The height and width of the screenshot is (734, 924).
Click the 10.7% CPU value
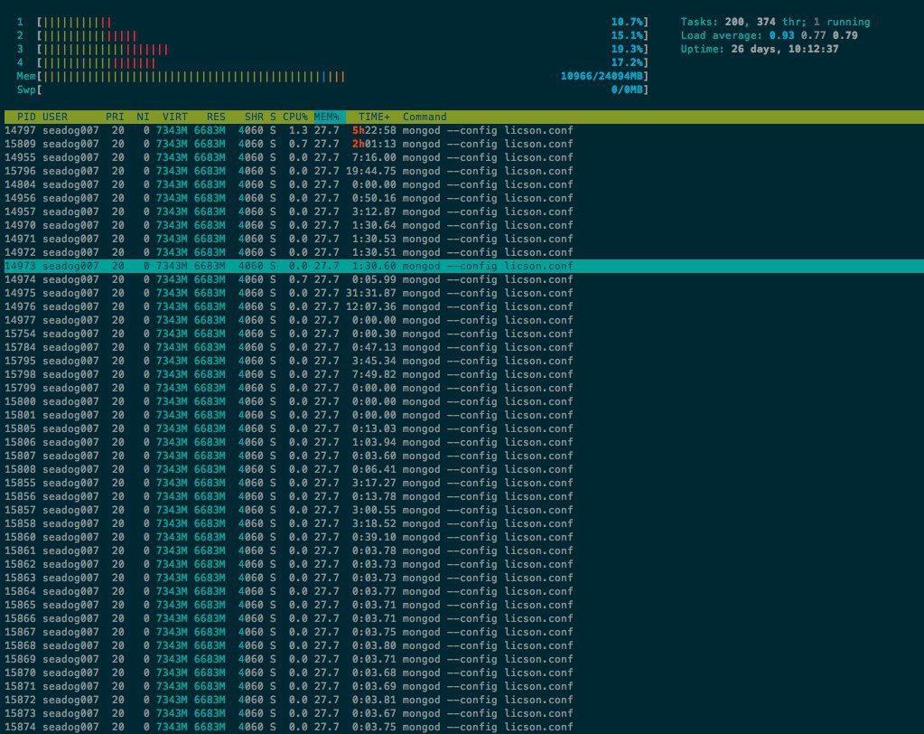(x=627, y=22)
